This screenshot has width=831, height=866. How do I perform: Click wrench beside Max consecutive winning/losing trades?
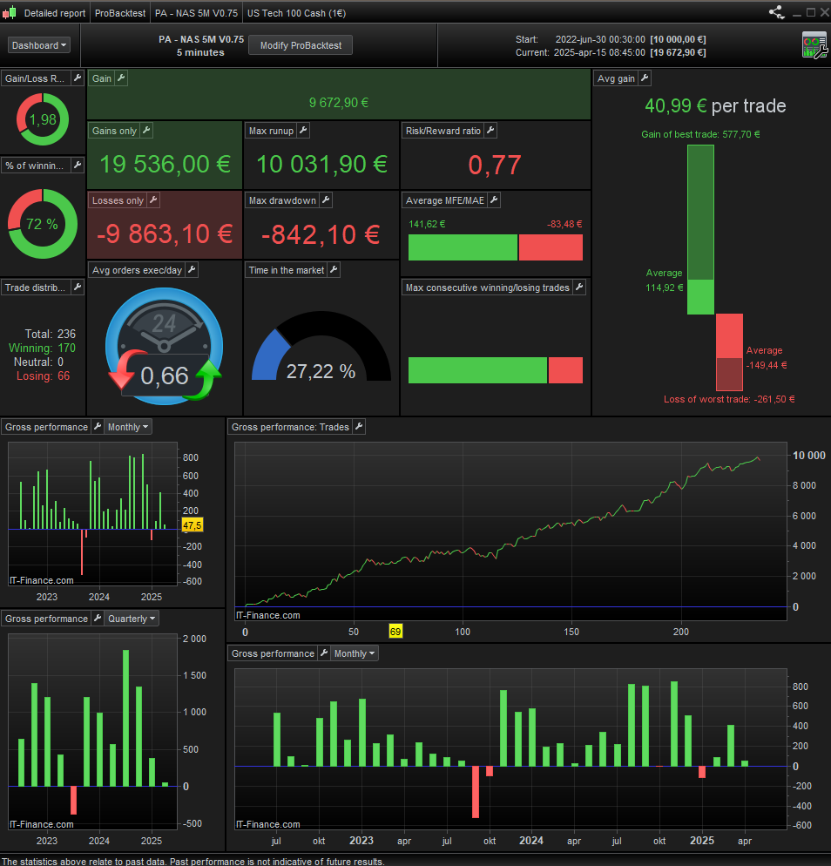pyautogui.click(x=579, y=288)
